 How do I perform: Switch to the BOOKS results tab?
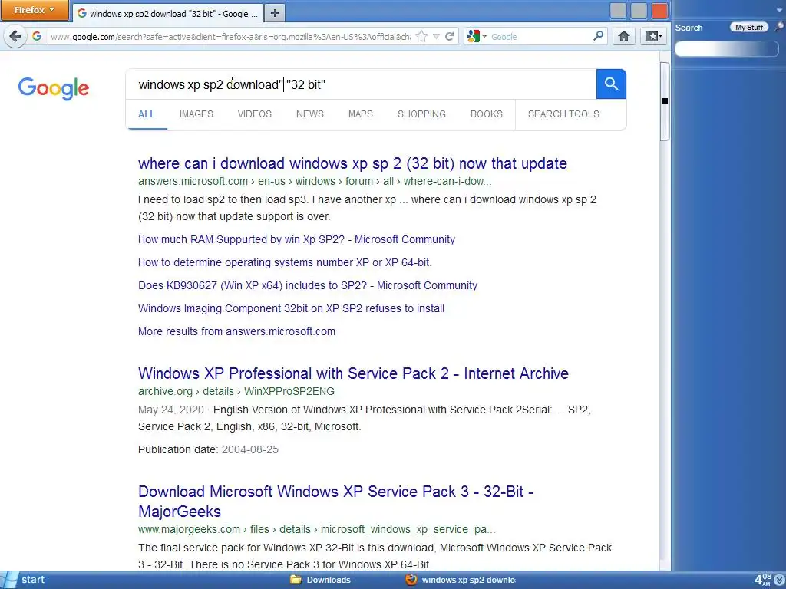click(x=486, y=114)
